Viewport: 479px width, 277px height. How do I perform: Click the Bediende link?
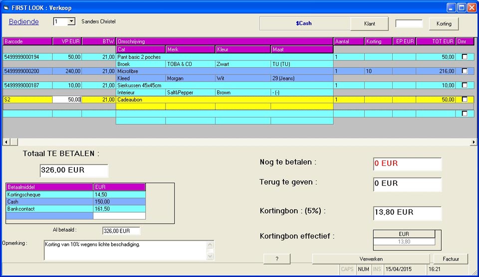pyautogui.click(x=24, y=22)
